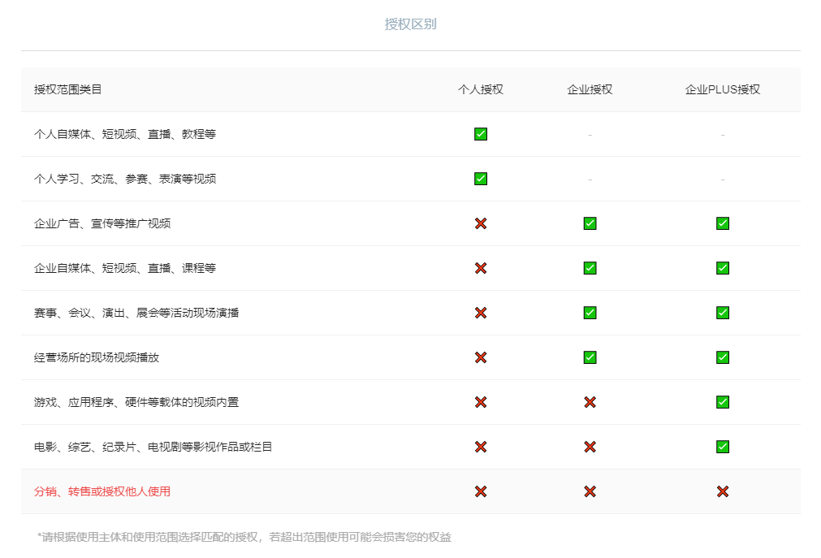The width and height of the screenshot is (821, 558).
Task: Click red X for 企业广告 under 个人授权
Action: click(481, 223)
